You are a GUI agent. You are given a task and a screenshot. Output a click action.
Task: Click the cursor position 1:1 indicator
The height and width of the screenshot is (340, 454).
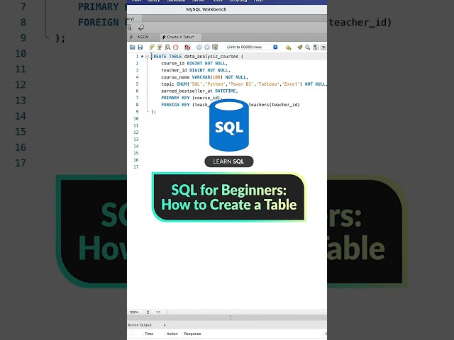click(x=158, y=312)
